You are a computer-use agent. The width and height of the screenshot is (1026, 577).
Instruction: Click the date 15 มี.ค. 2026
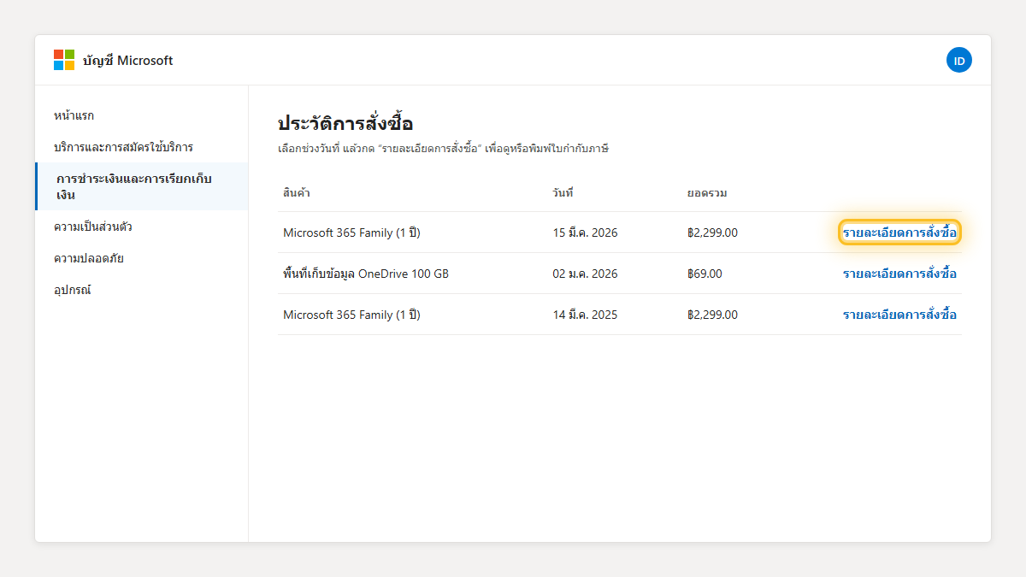(585, 233)
